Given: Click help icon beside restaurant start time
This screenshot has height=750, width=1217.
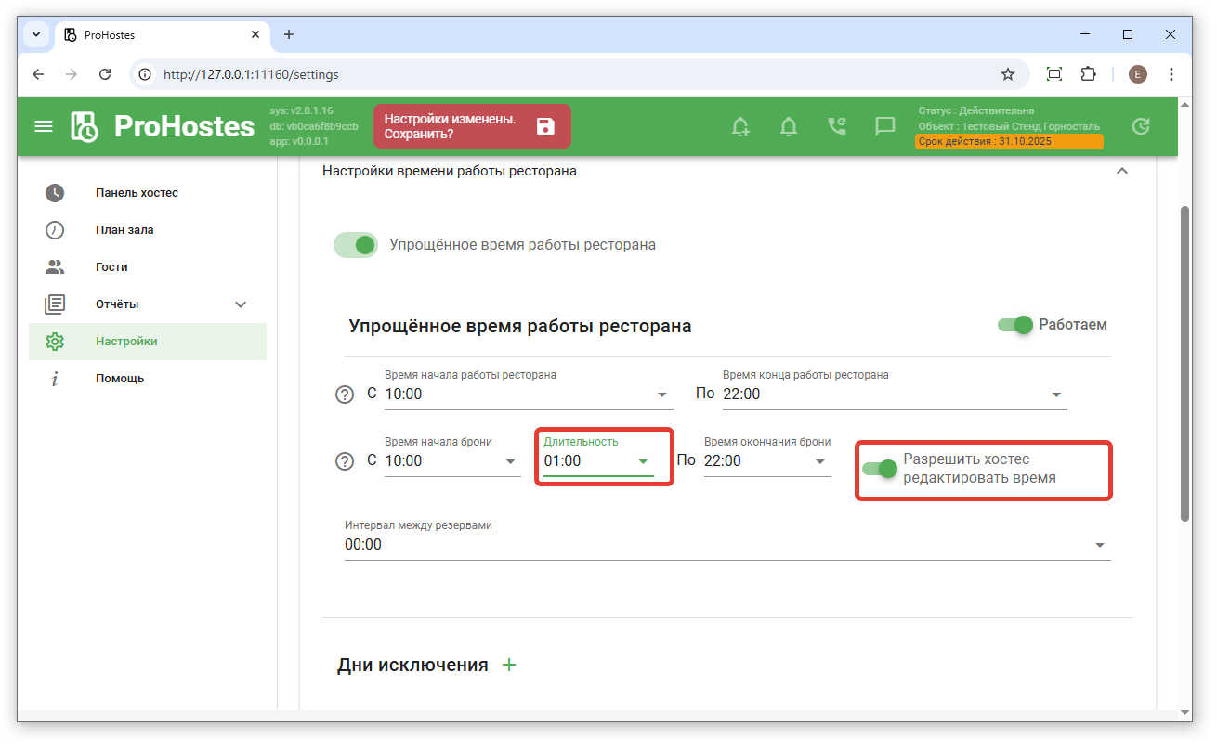Looking at the screenshot, I should (x=345, y=394).
